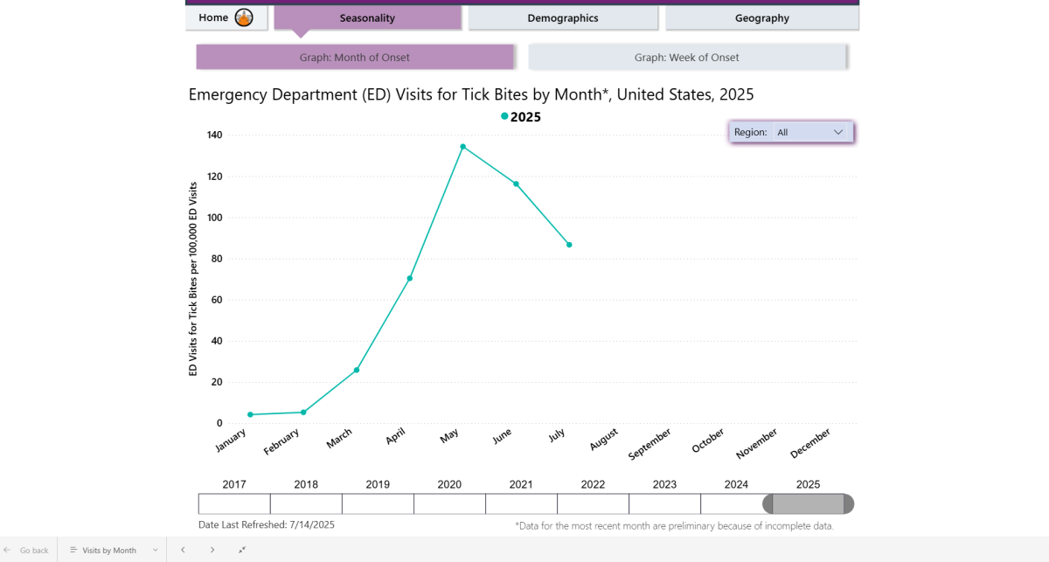The width and height of the screenshot is (1049, 562).
Task: Click the 2025 year slider handle
Action: coord(808,503)
